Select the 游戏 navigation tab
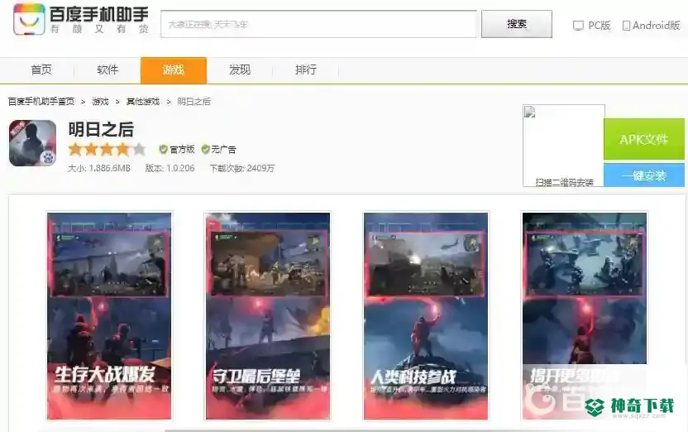Screen dimensions: 688x432 pyautogui.click(x=174, y=70)
